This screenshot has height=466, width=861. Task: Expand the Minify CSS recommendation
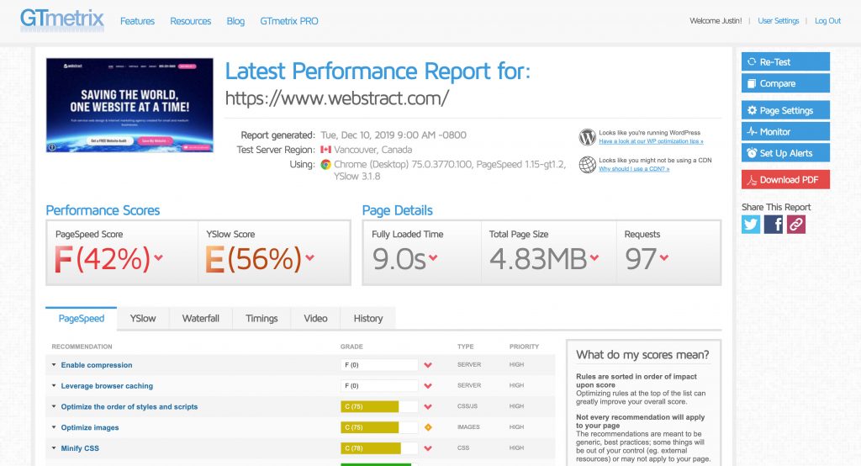point(79,448)
